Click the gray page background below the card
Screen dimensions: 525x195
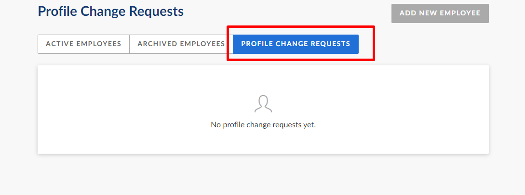263,175
